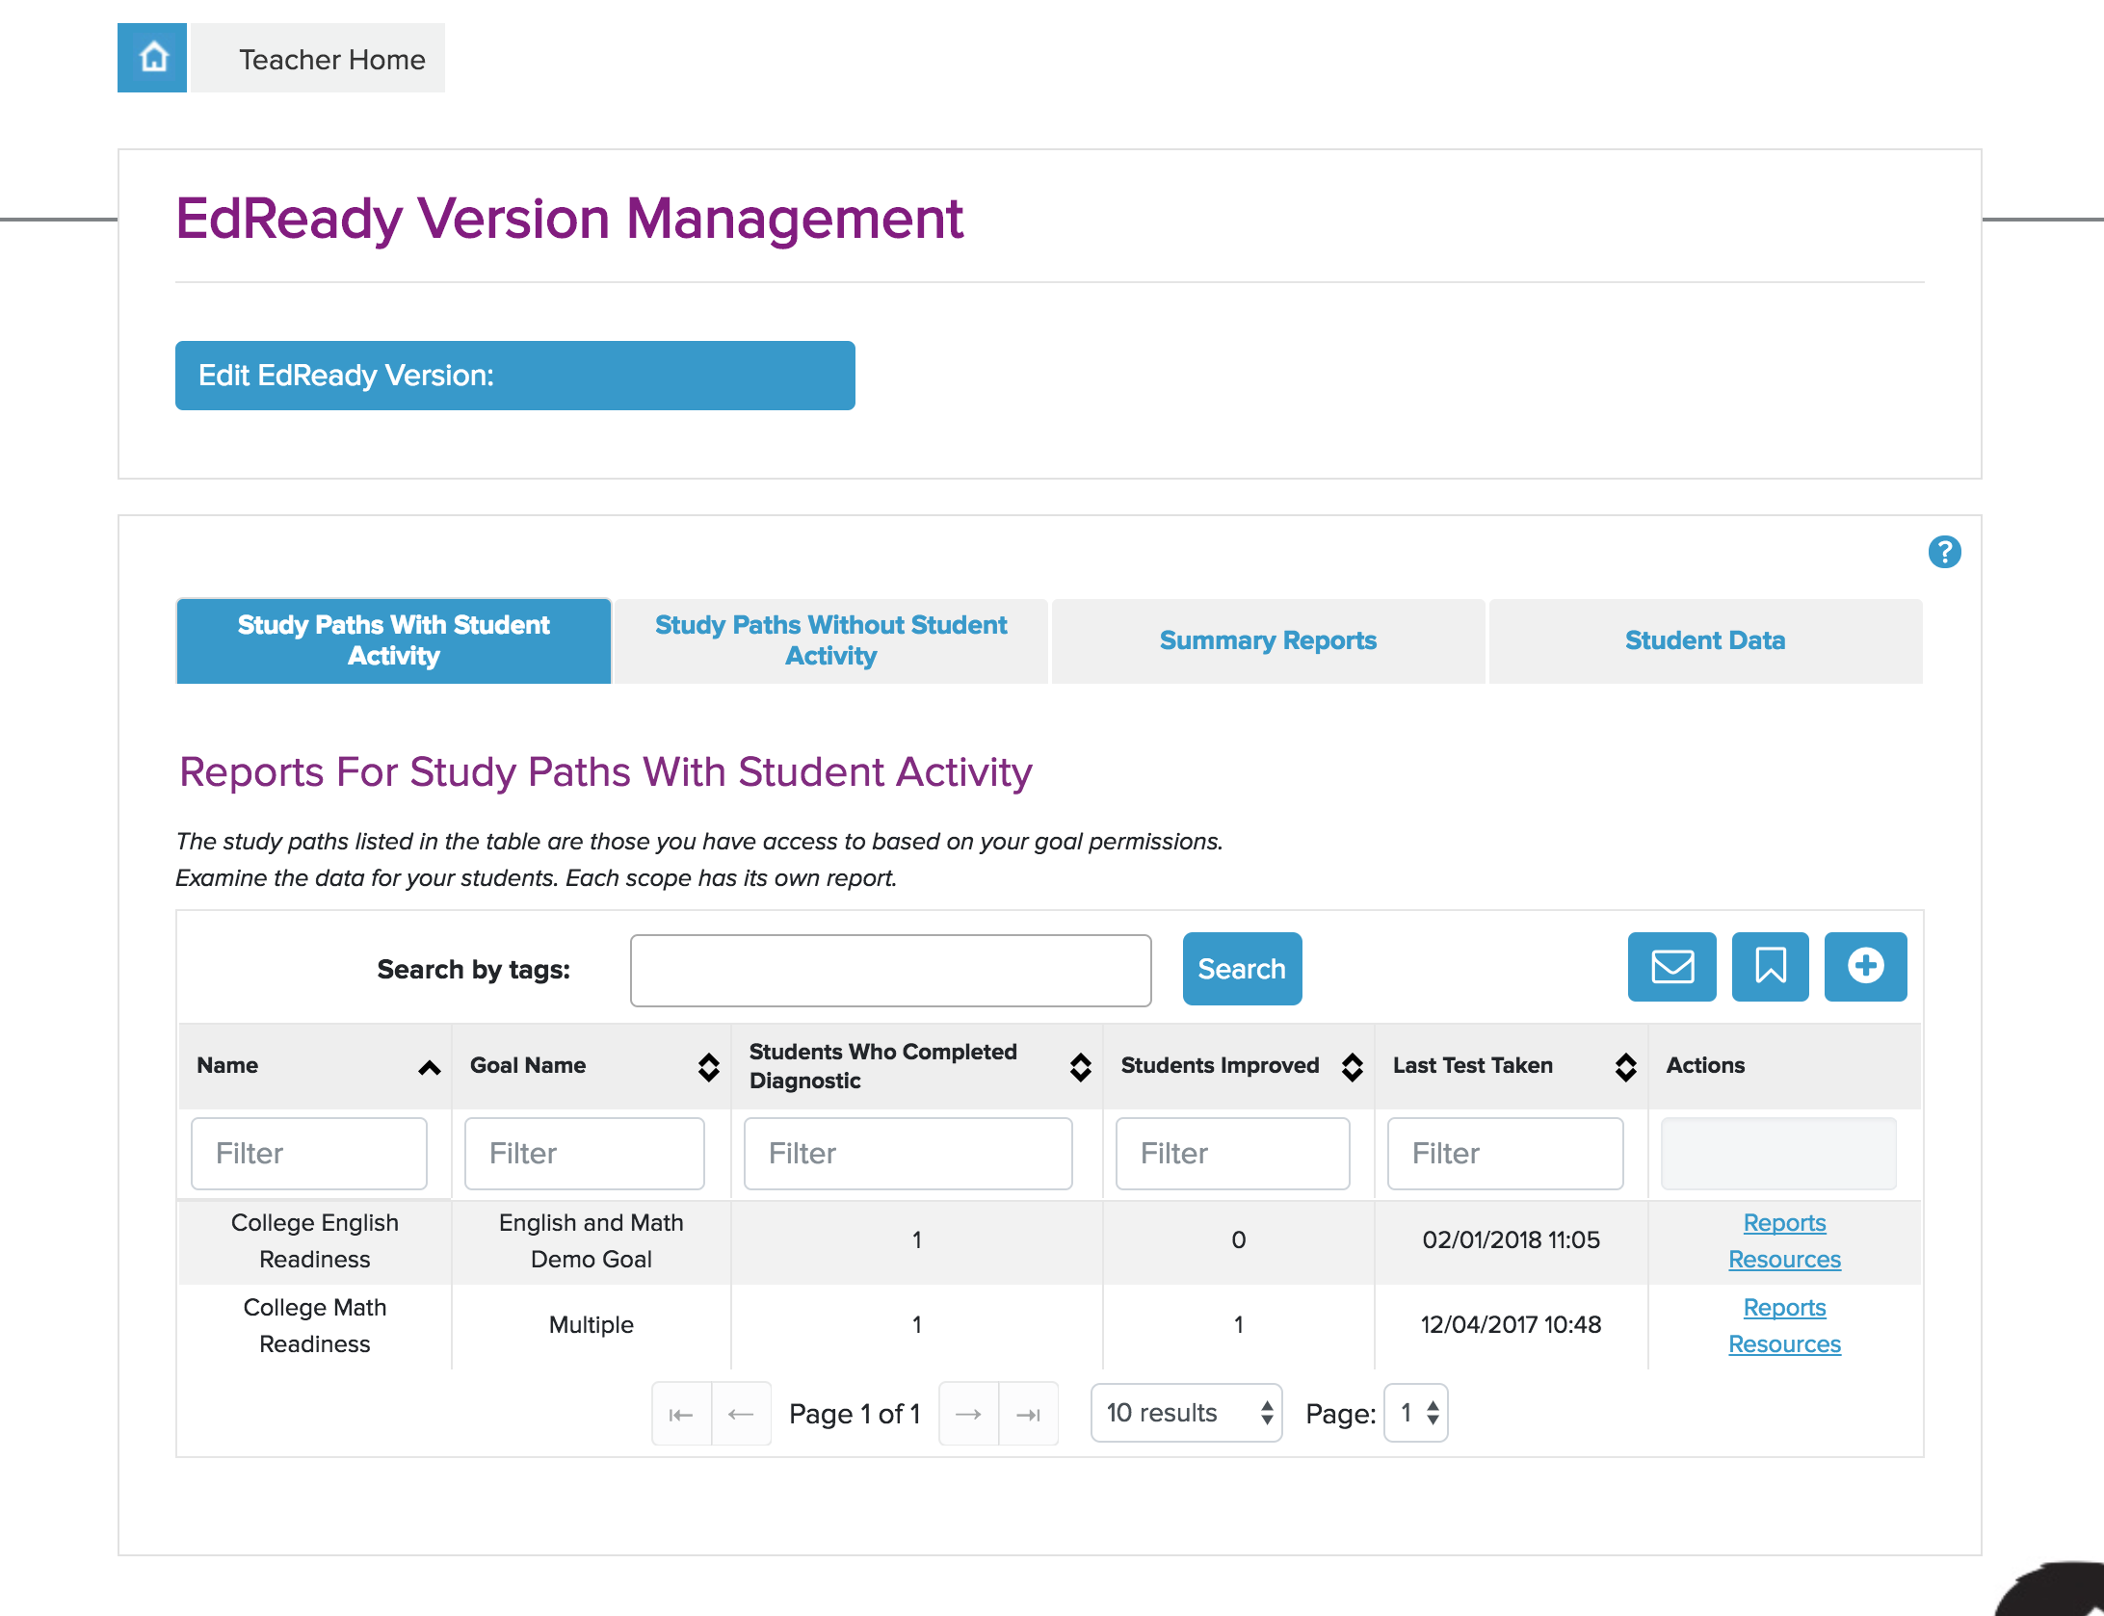This screenshot has width=2104, height=1616.
Task: Click the 12/04/2017 10:48 date cell
Action: 1511,1325
